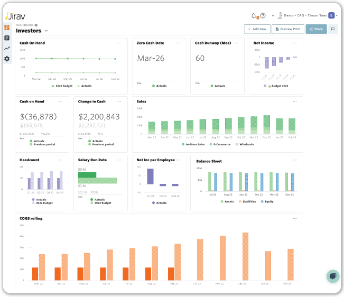
Task: Open the chat support bubble
Action: tap(332, 276)
